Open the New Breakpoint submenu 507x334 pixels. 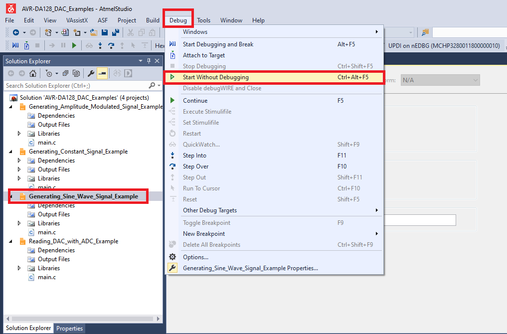pos(274,234)
